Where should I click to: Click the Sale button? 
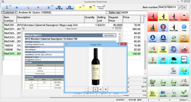(x=174, y=93)
